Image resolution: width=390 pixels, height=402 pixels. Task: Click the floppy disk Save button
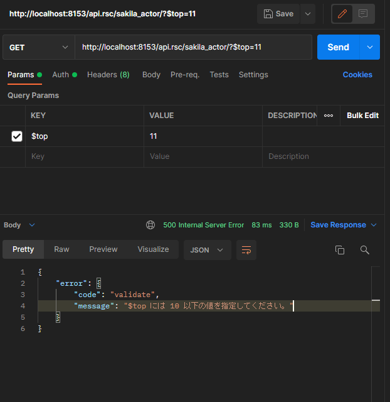[x=278, y=14]
